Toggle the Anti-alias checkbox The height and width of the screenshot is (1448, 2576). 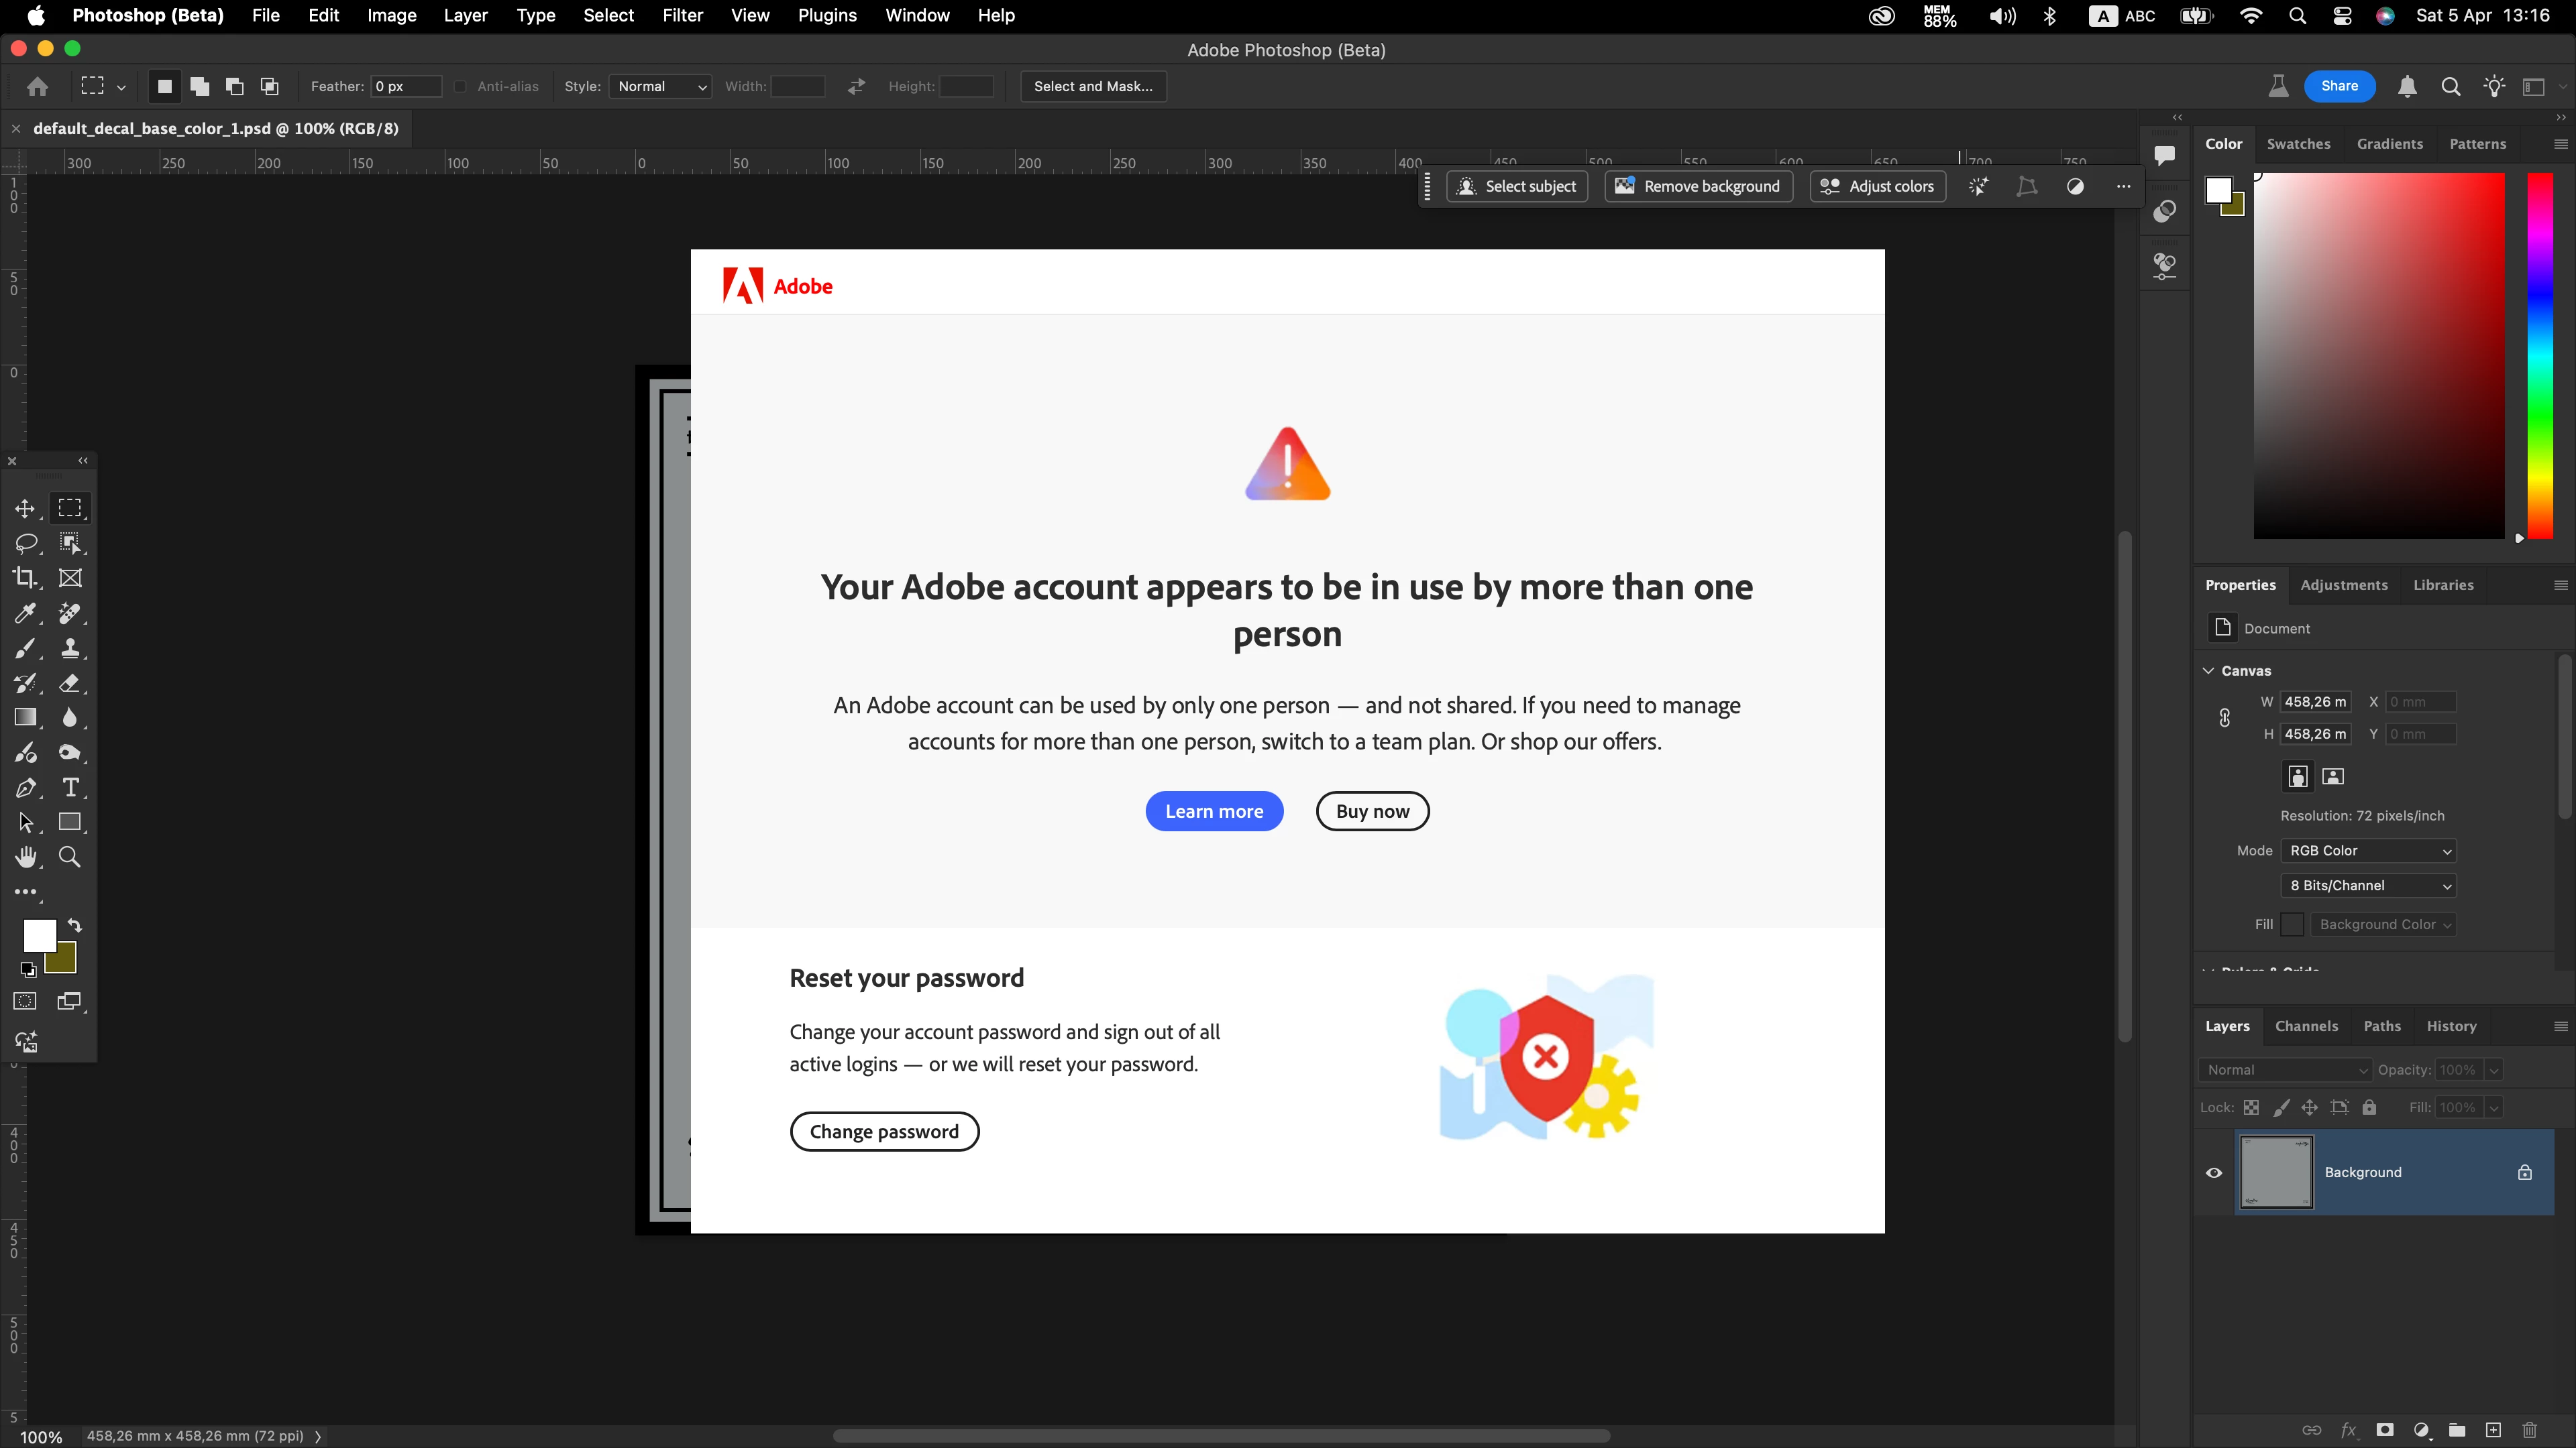click(460, 87)
